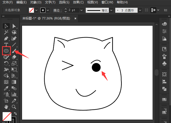Open the 等比 stroke profile dropdown
Screen dimensions: 171x123
click(111, 10)
